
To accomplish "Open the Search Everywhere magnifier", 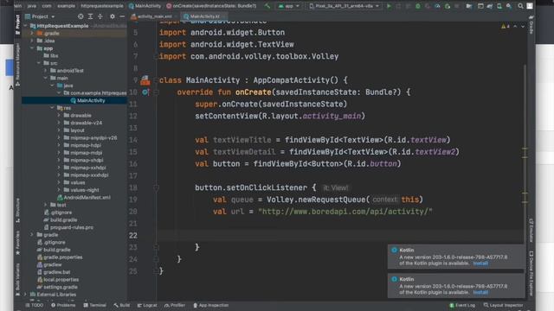I will (x=520, y=6).
